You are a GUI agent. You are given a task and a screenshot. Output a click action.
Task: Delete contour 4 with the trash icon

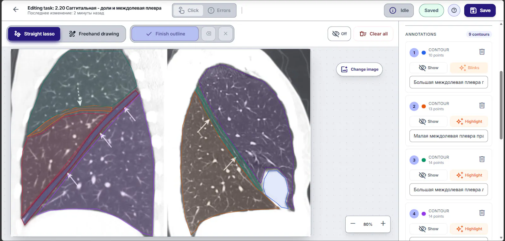[482, 213]
